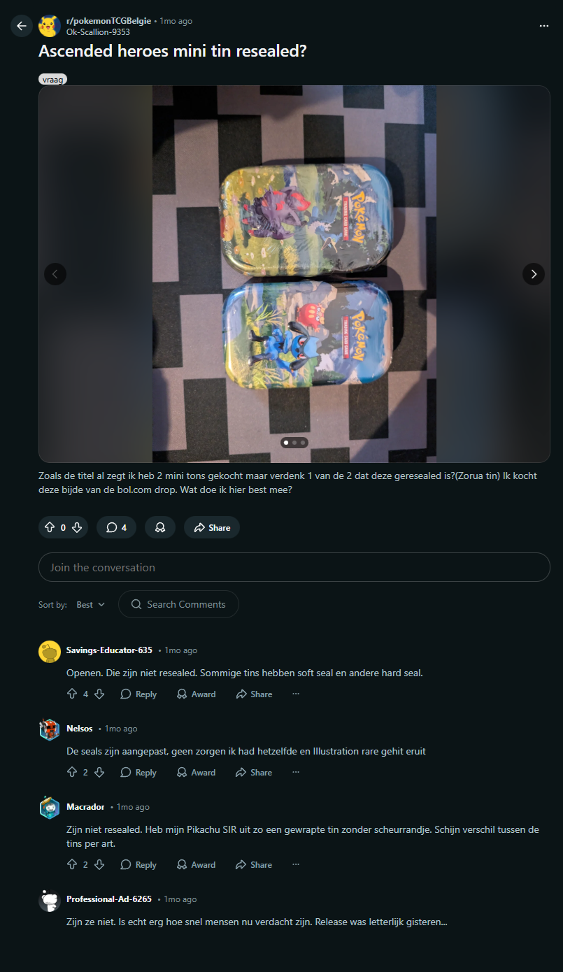
Task: Open the r/pokemonTCGBelgie subreddit link
Action: (108, 21)
